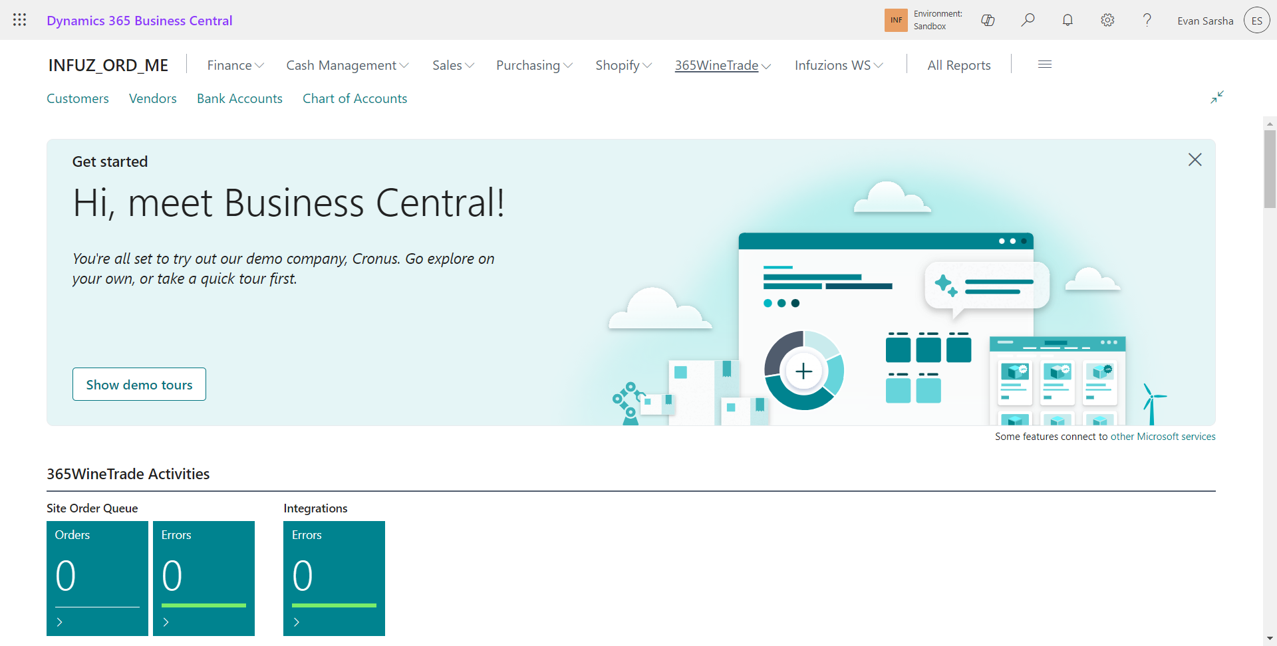The width and height of the screenshot is (1277, 646).
Task: Click the Site Order Queue label
Action: (92, 508)
